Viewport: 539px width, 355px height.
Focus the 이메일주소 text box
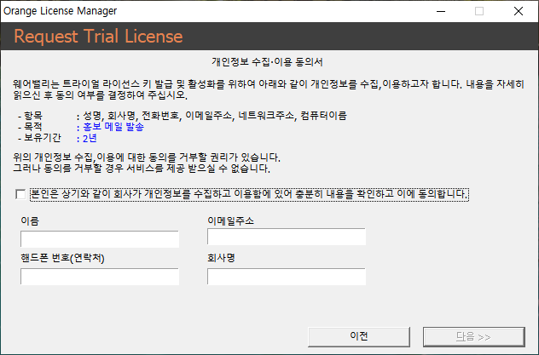[x=285, y=237]
